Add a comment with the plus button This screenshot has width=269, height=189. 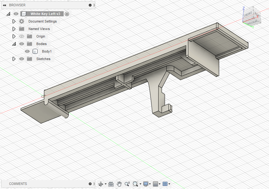tap(90, 184)
